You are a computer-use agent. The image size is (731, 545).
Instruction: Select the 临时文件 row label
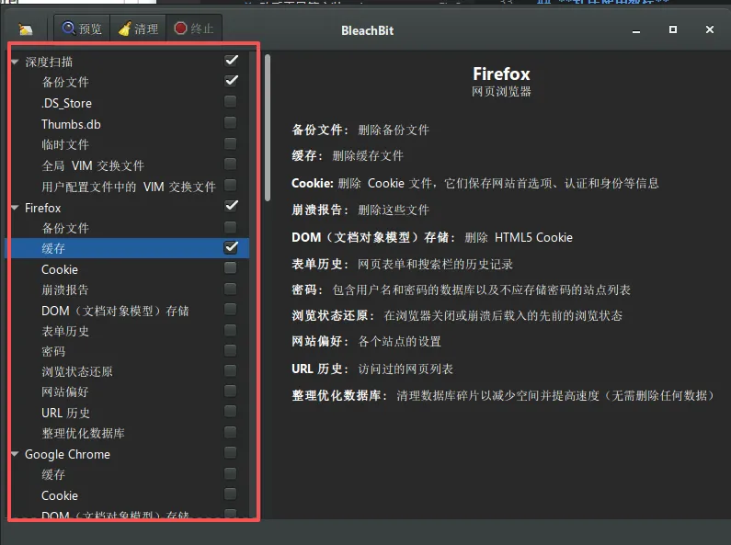[x=65, y=145]
